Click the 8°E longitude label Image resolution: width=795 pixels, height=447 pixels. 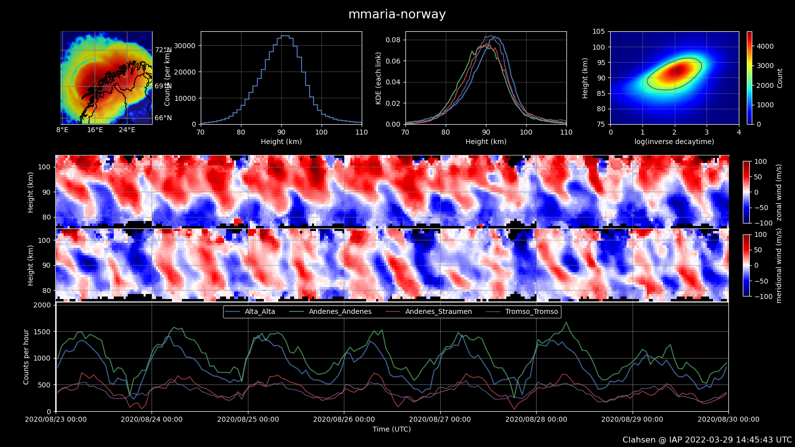coord(62,130)
